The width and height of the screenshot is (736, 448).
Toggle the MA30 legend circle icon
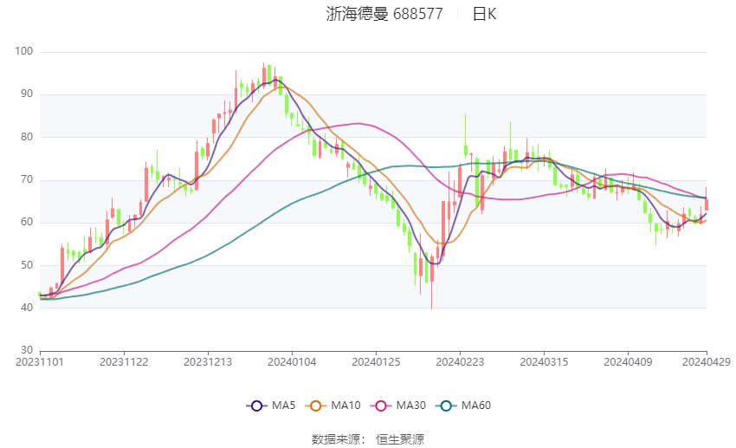(x=381, y=406)
